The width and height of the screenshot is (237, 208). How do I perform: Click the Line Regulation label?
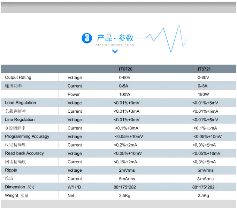tap(20, 119)
